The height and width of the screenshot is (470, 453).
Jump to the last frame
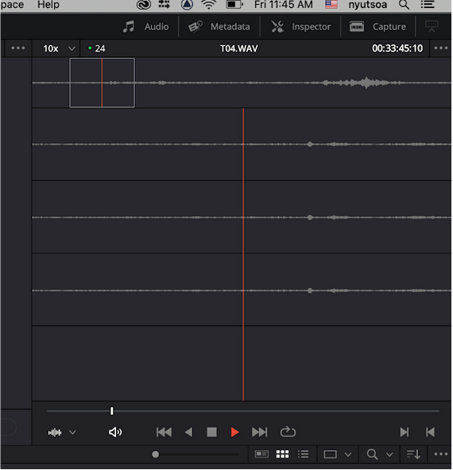click(x=260, y=432)
